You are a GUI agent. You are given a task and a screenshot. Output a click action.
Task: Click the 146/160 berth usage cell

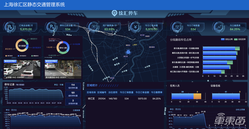[x=113, y=99]
